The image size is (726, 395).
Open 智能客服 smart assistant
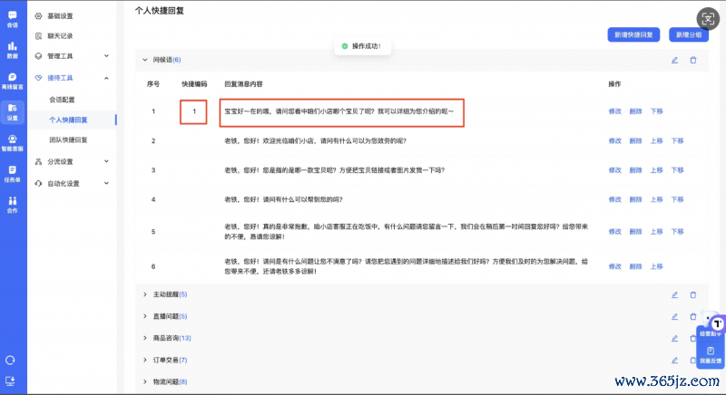[13, 143]
